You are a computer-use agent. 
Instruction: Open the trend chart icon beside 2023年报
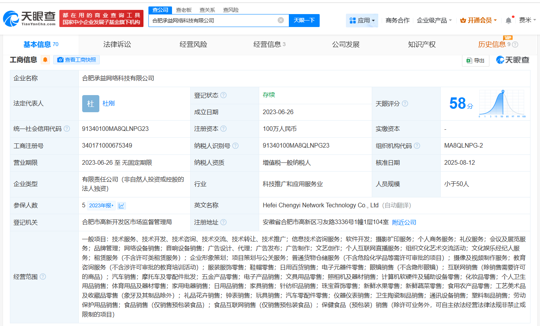pos(121,205)
